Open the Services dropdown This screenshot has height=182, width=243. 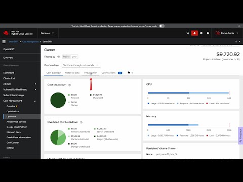click(47, 33)
